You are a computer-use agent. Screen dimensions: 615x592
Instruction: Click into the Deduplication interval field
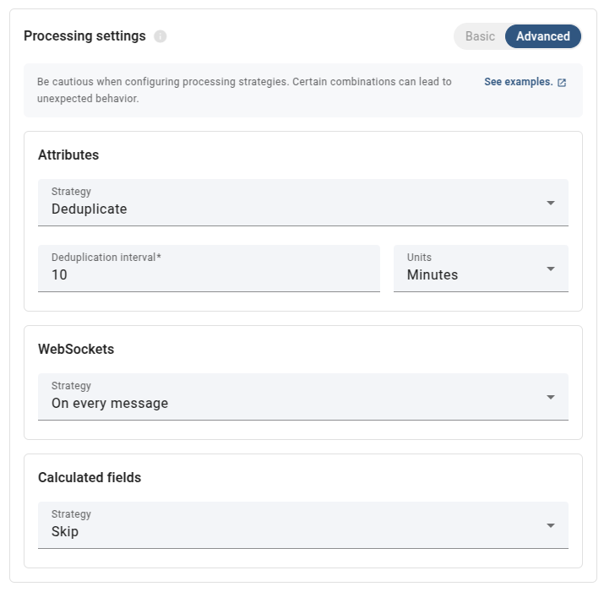pos(209,274)
